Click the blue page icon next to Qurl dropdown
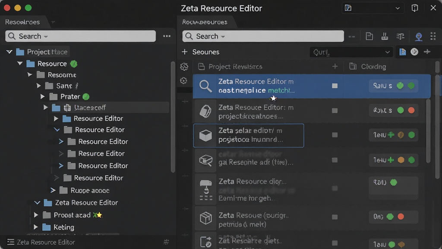The image size is (442, 249). (403, 52)
